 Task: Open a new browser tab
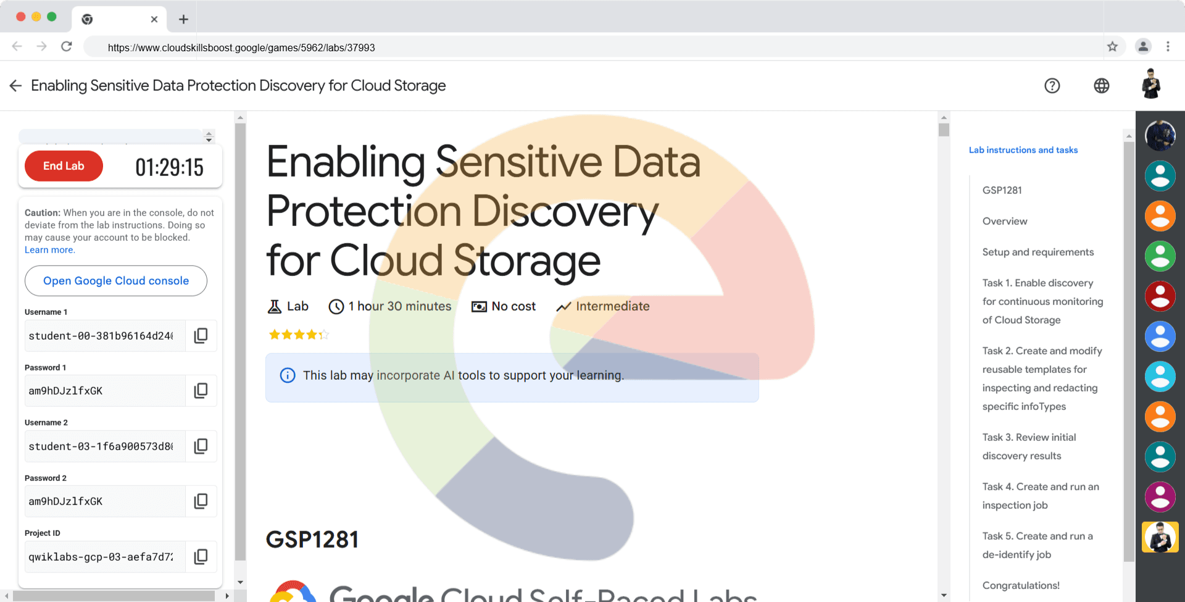183,19
